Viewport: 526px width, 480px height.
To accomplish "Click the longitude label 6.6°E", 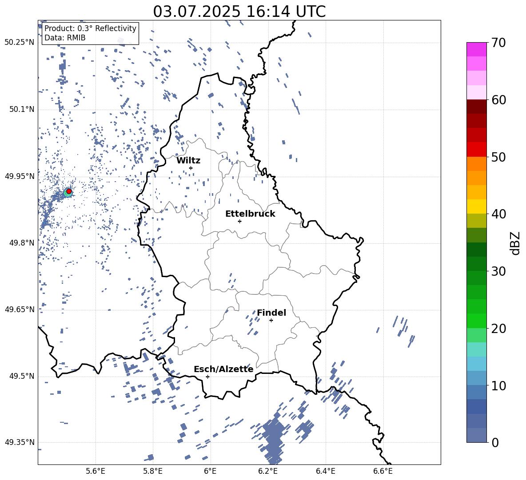I will [383, 471].
